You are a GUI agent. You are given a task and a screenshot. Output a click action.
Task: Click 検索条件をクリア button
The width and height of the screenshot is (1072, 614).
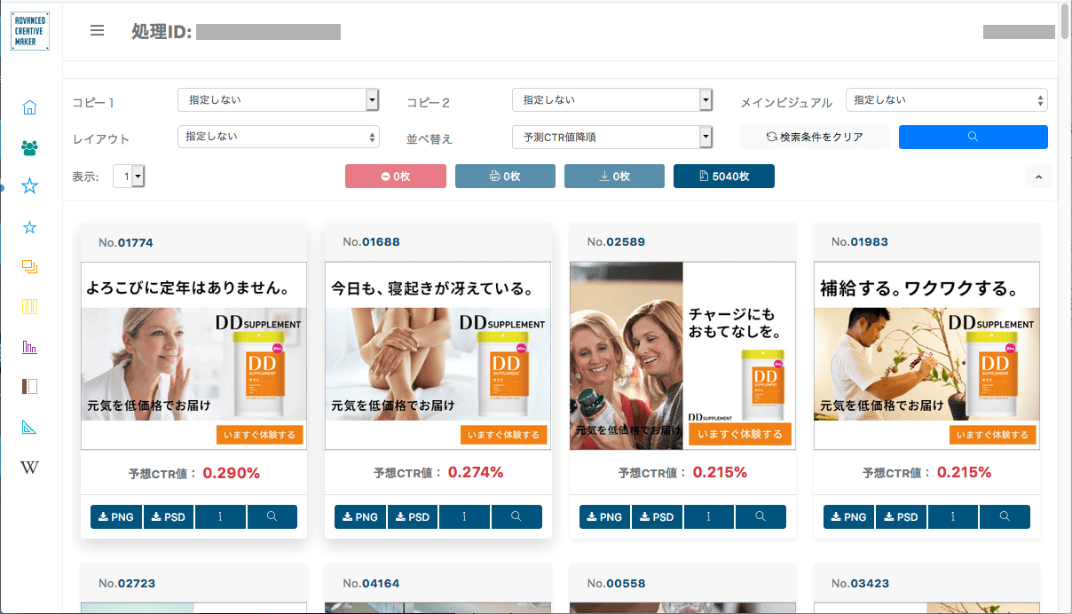click(815, 137)
